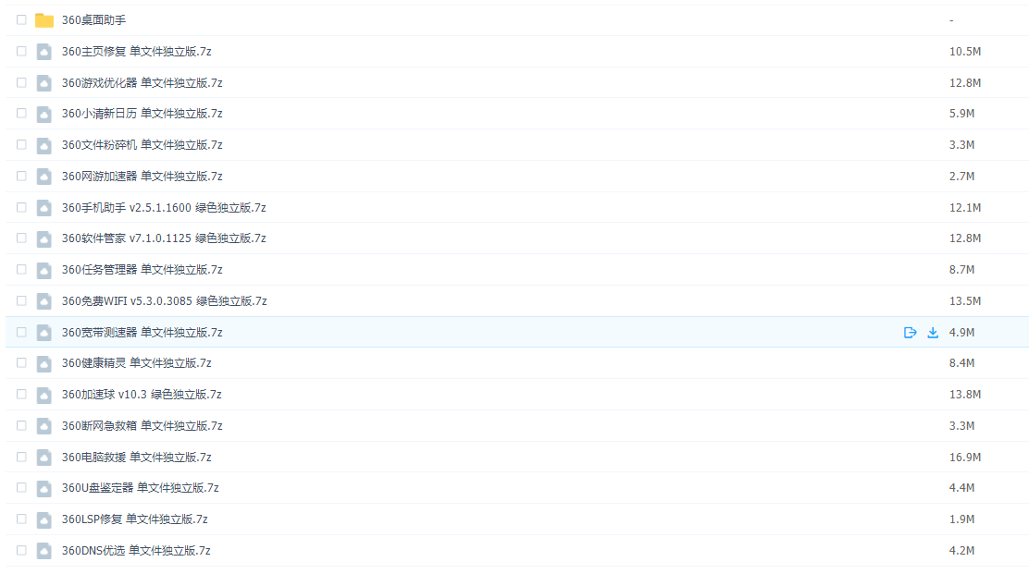Tick the 360游戏优化器 checkbox
Image resolution: width=1029 pixels, height=574 pixels.
point(21,82)
